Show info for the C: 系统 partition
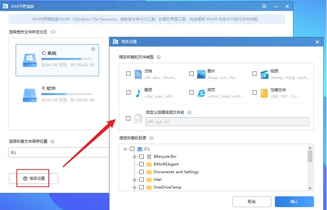 (x=93, y=49)
